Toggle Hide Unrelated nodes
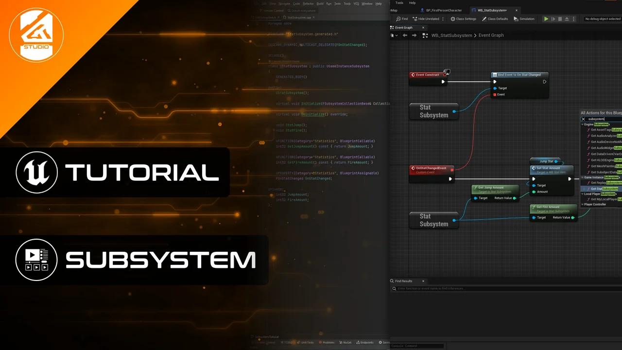 (425, 19)
